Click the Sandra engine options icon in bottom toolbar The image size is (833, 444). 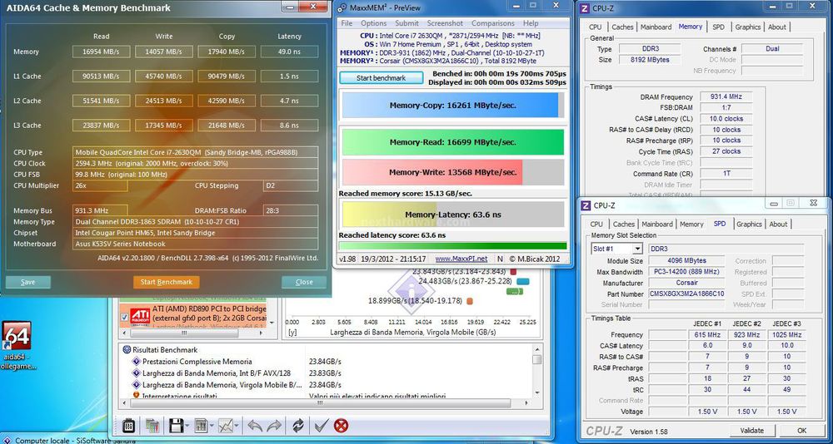point(129,426)
